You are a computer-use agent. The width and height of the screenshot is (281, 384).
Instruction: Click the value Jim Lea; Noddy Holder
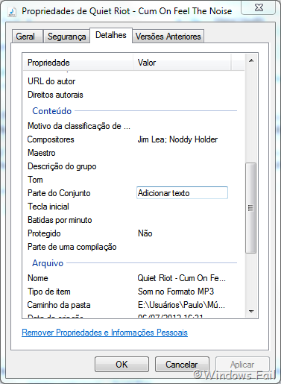[x=177, y=139]
